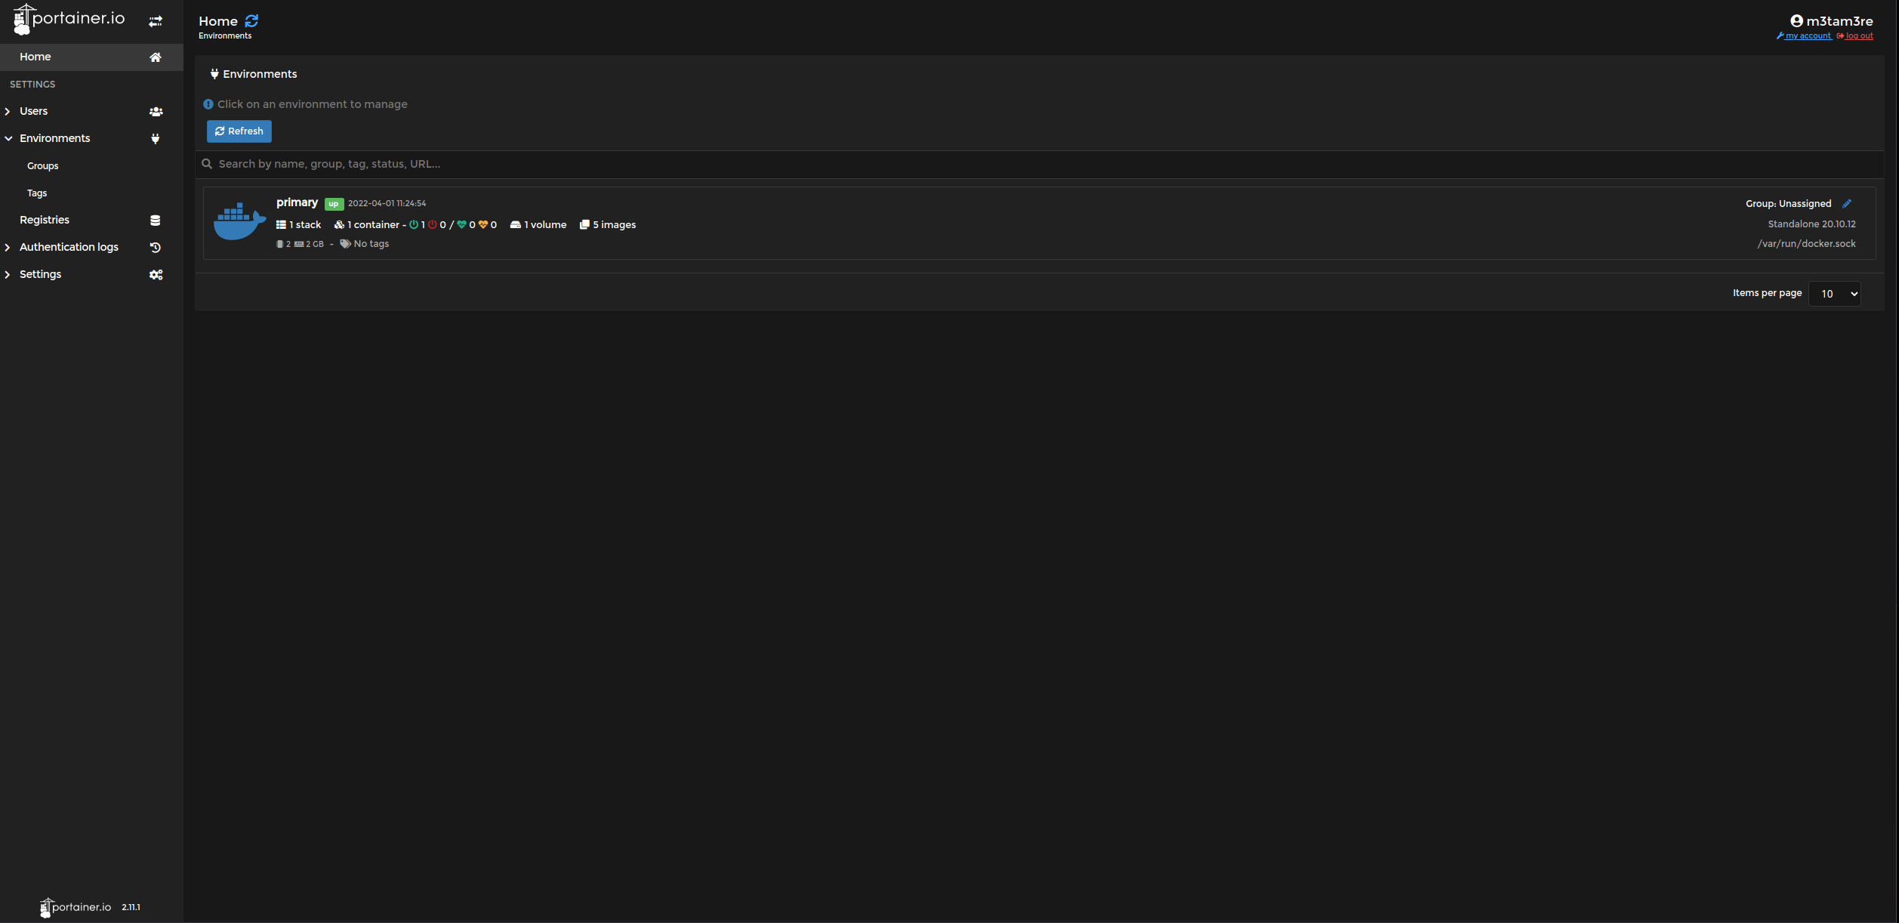This screenshot has height=923, width=1899.
Task: Click the Authentication logs history icon
Action: [x=156, y=248]
